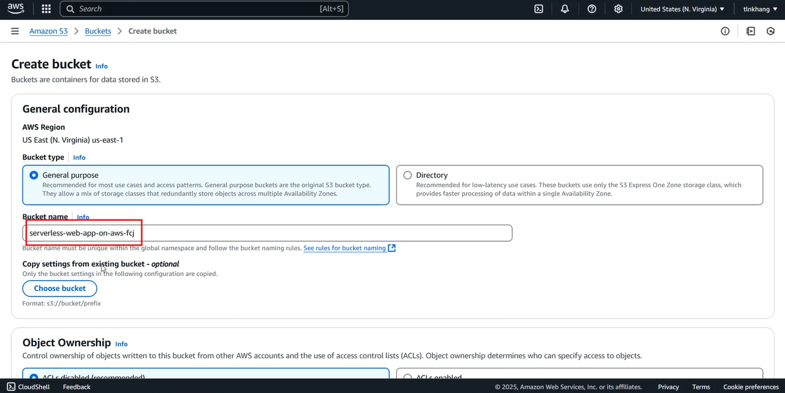Click the "US East (N. Virginia) us-east-1" text

[x=73, y=140]
